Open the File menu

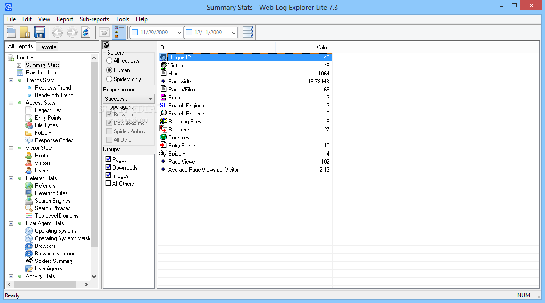(x=11, y=19)
